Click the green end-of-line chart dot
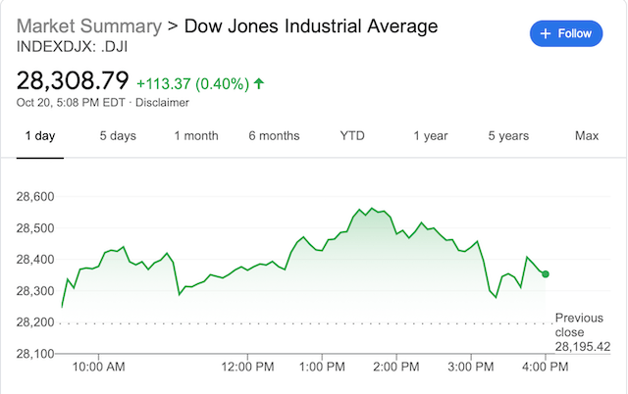 (x=546, y=274)
